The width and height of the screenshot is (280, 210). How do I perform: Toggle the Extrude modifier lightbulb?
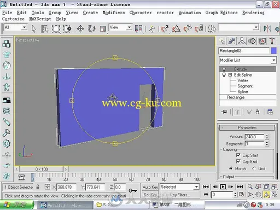tap(224, 69)
